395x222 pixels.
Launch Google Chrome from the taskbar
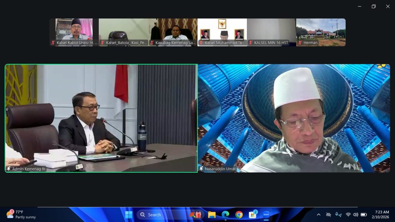click(239, 215)
